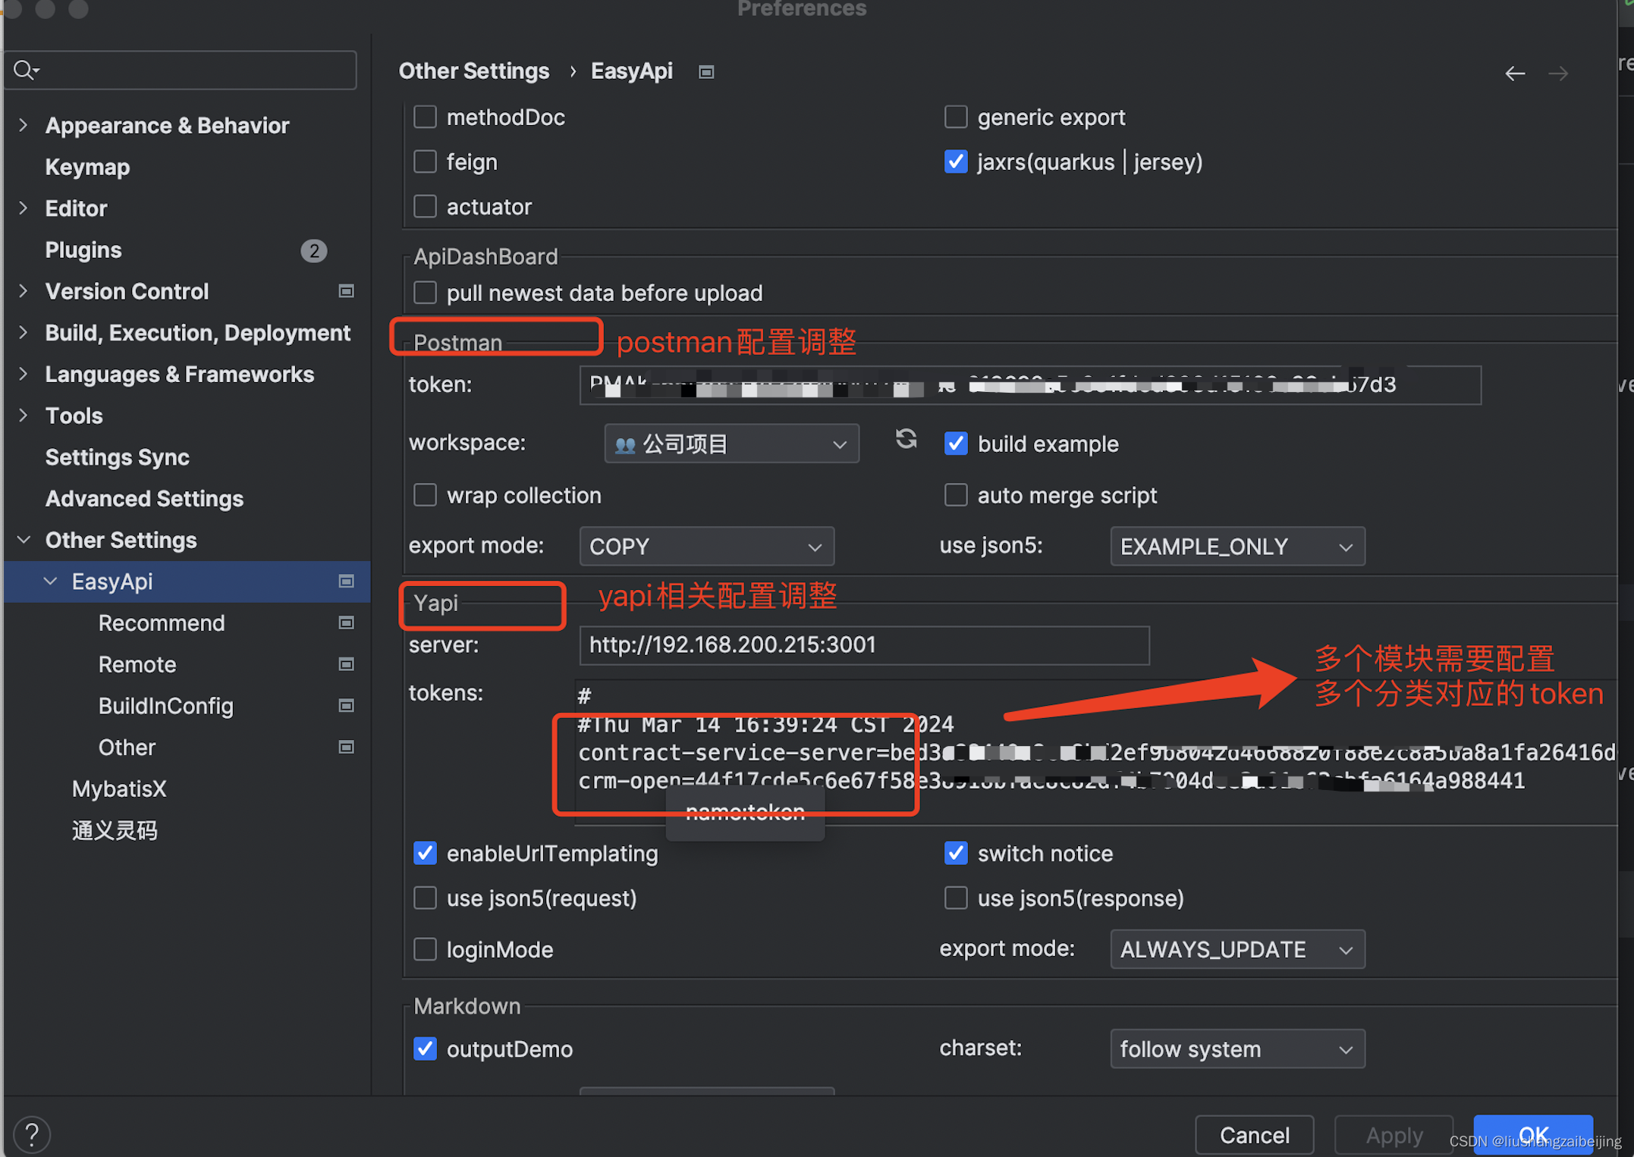The width and height of the screenshot is (1634, 1157).
Task: Click the project icon on Remote row
Action: (x=346, y=665)
